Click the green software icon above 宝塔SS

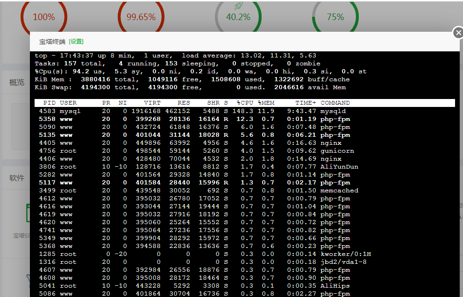[x=28, y=212]
